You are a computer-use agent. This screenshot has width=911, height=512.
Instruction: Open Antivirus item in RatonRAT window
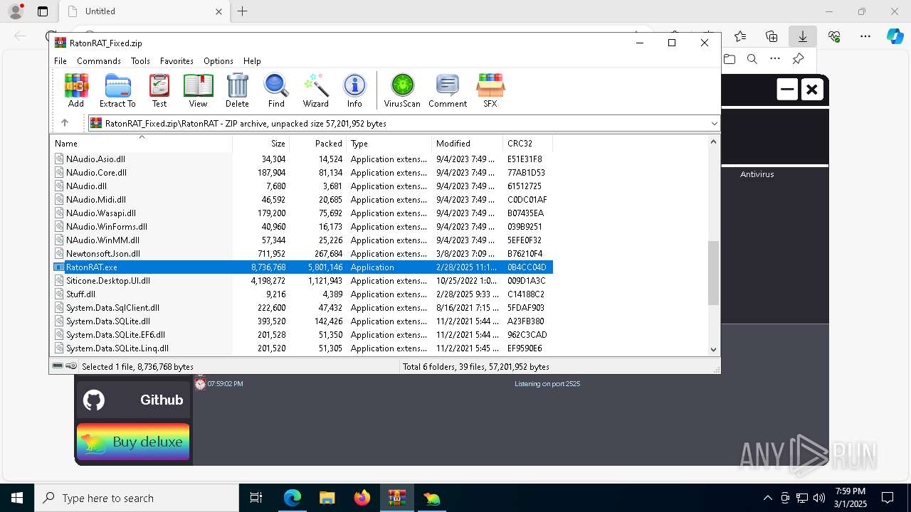tap(757, 174)
